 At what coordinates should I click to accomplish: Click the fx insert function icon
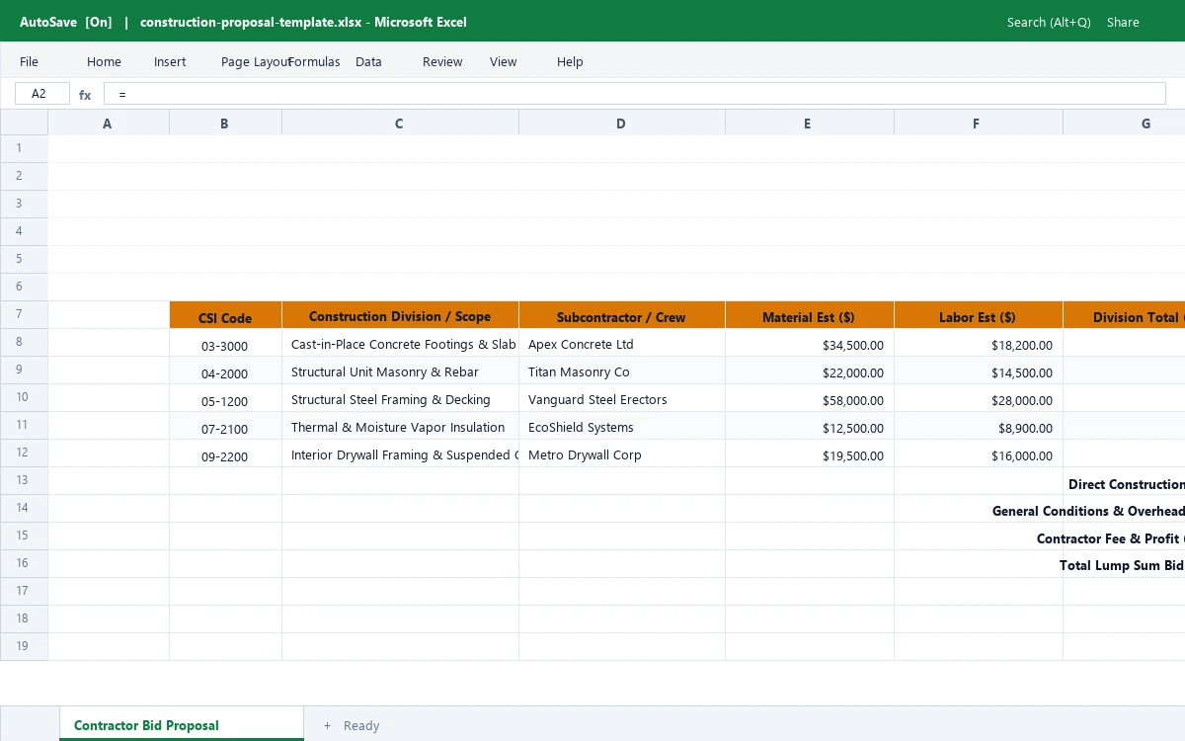point(85,95)
